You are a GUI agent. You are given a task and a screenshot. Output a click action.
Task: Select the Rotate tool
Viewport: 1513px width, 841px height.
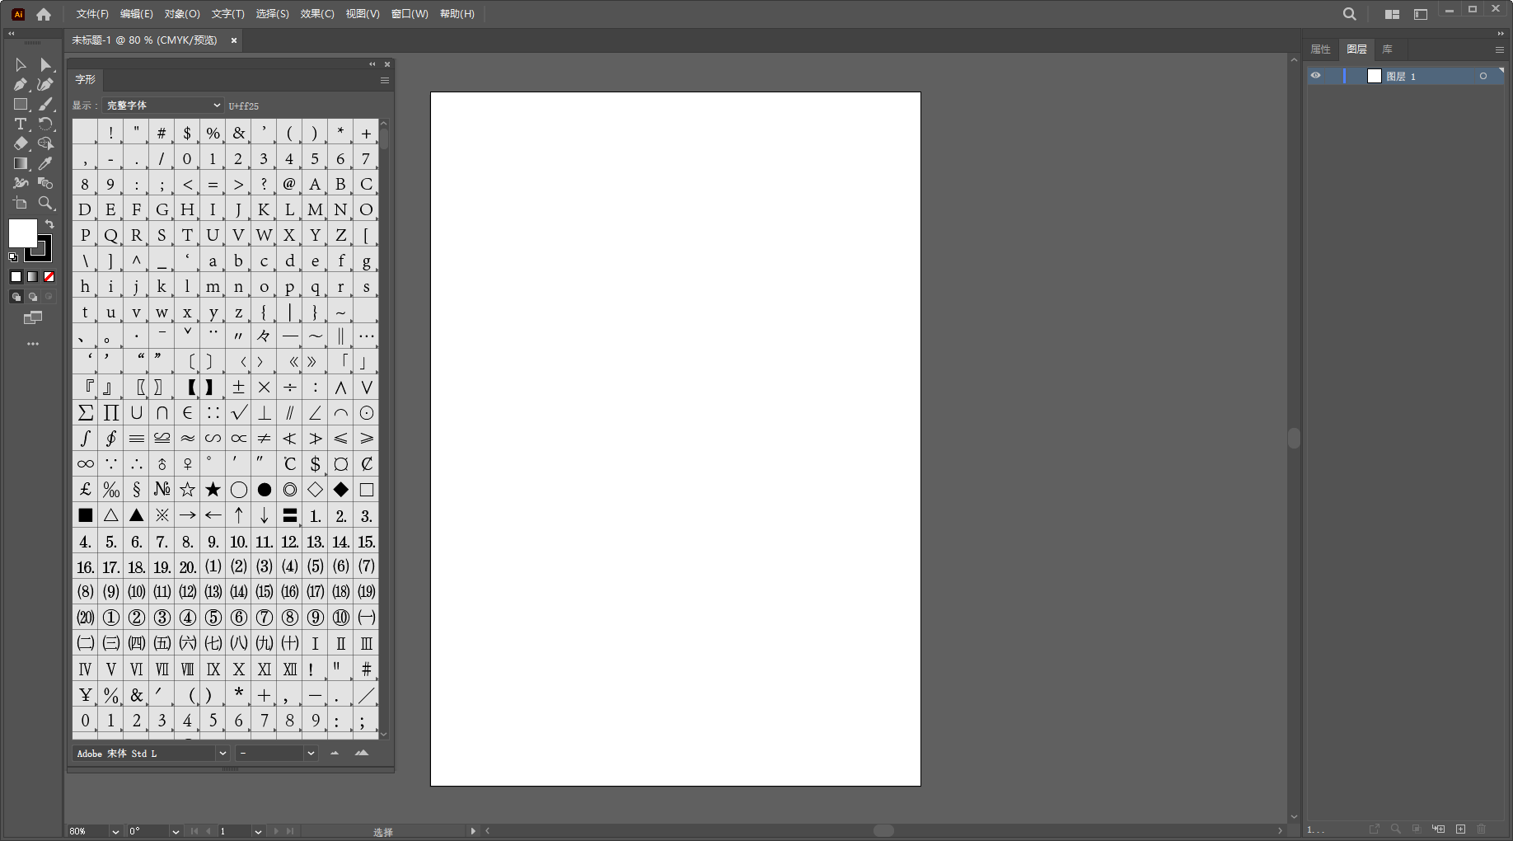(46, 125)
